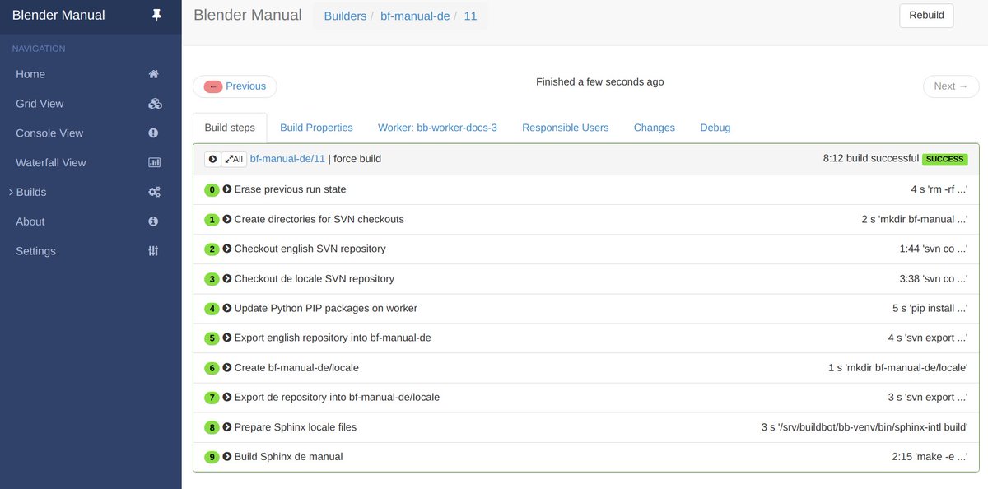This screenshot has width=988, height=489.
Task: Expand step 9 Build Sphinx de manual
Action: (x=227, y=456)
